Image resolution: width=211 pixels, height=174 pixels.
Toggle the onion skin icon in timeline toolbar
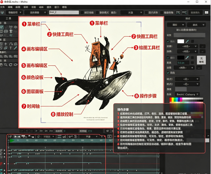(39, 136)
